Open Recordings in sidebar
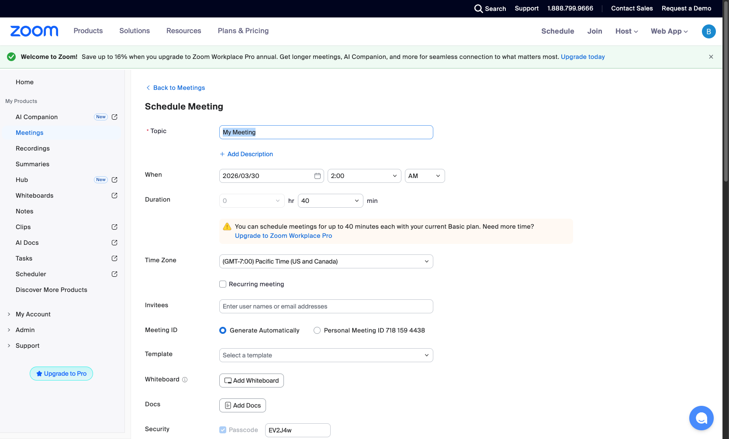The width and height of the screenshot is (729, 439). pyautogui.click(x=33, y=148)
